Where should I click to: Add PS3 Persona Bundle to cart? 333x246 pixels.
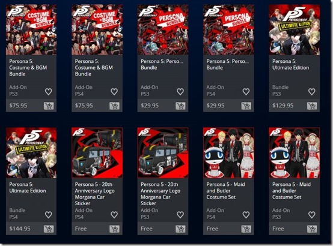coord(180,106)
